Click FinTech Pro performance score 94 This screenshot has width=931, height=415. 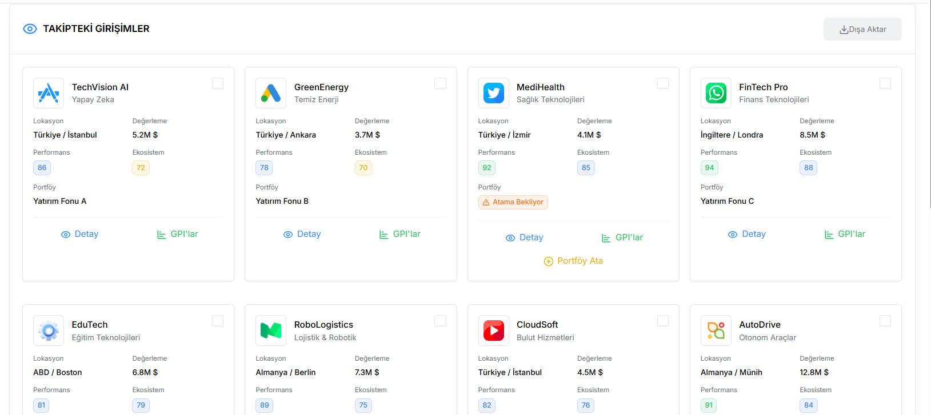click(709, 168)
